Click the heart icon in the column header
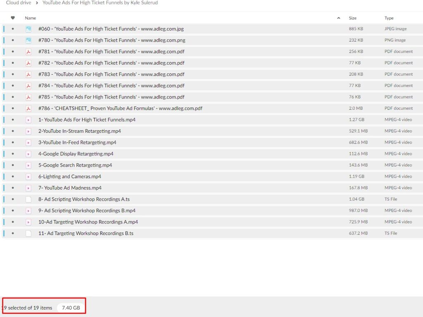This screenshot has width=423, height=317. pyautogui.click(x=12, y=18)
